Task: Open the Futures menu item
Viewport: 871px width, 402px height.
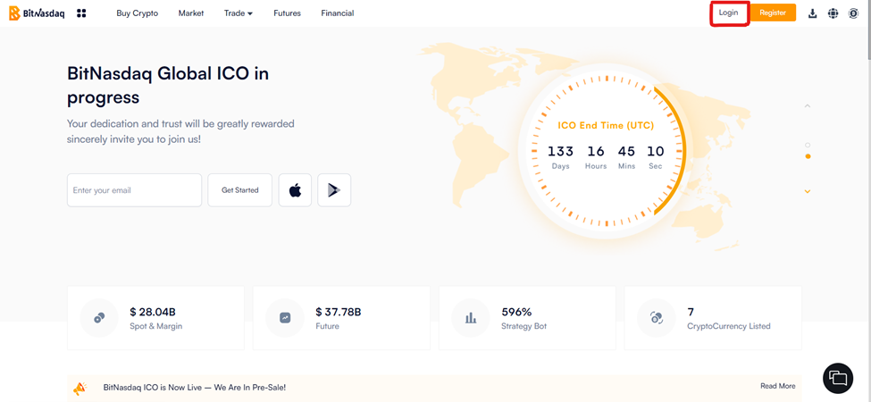Action: tap(287, 13)
